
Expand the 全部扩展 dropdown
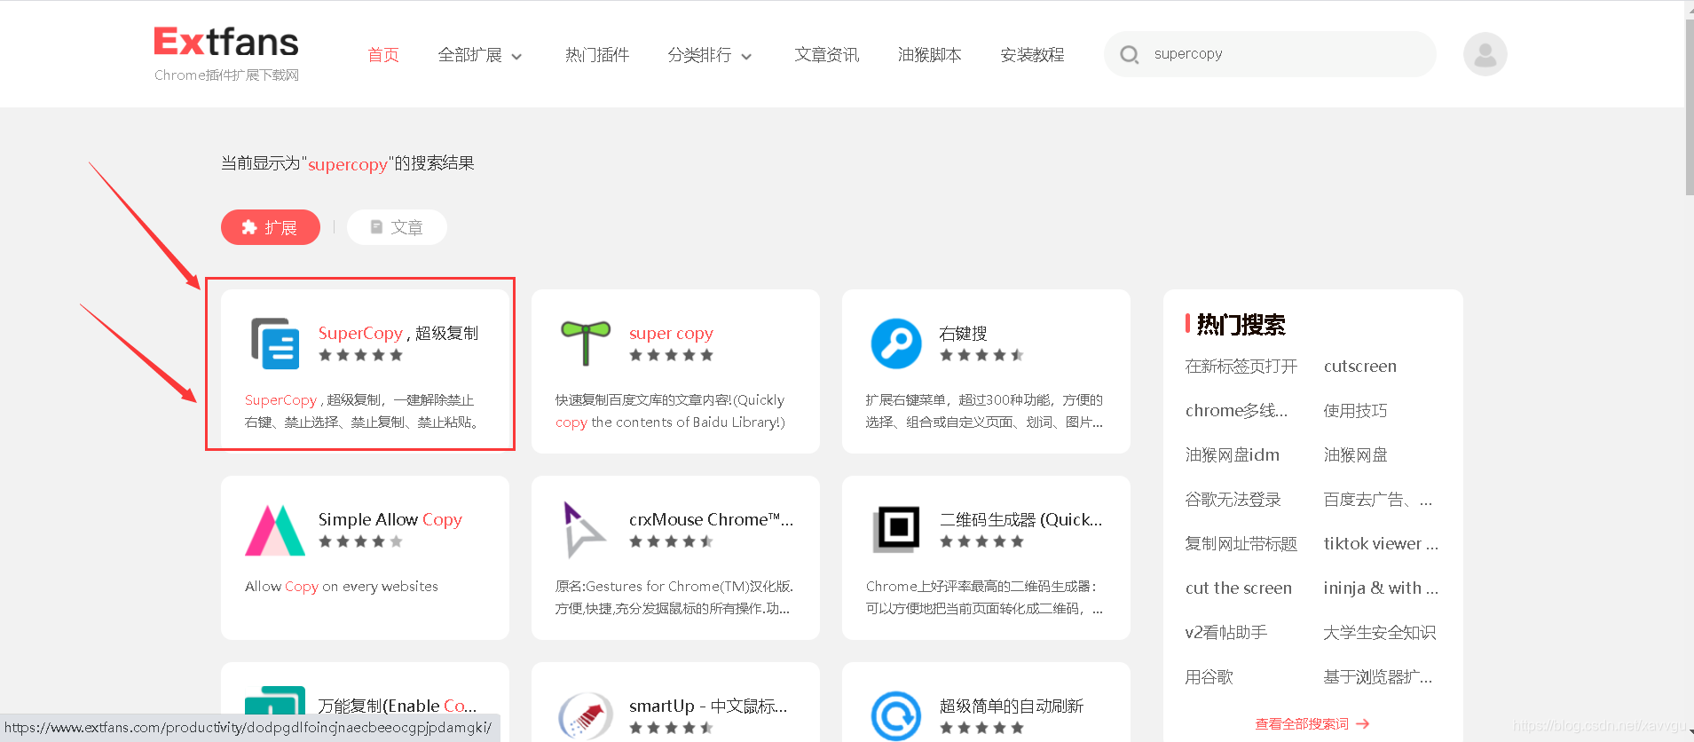[480, 55]
